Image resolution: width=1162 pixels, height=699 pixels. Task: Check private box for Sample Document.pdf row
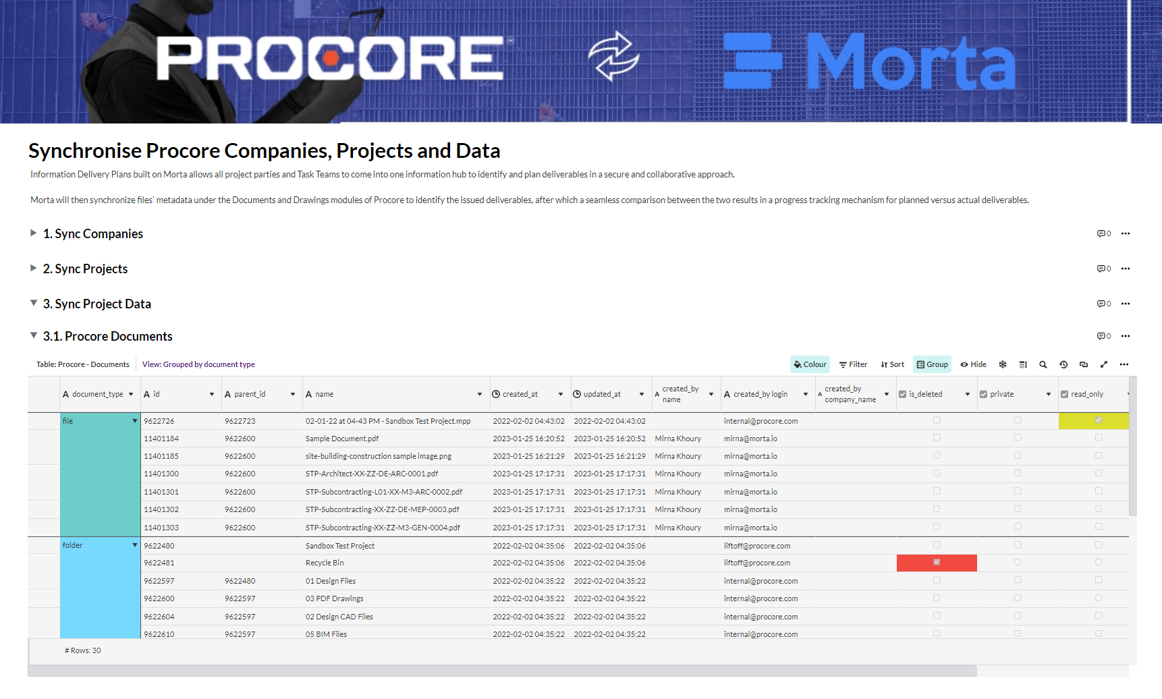(x=1018, y=438)
